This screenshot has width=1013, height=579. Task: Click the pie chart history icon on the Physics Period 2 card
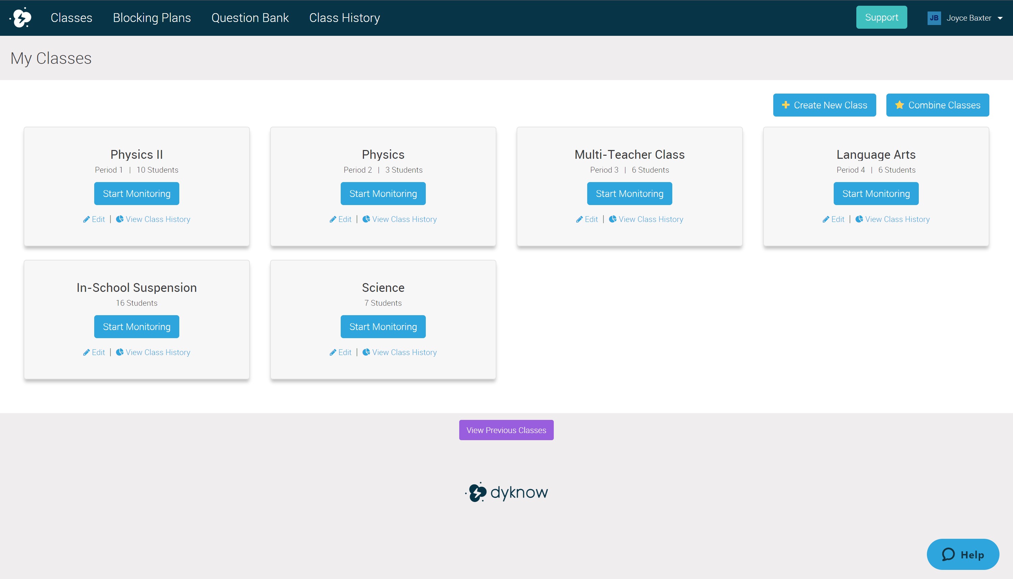366,219
